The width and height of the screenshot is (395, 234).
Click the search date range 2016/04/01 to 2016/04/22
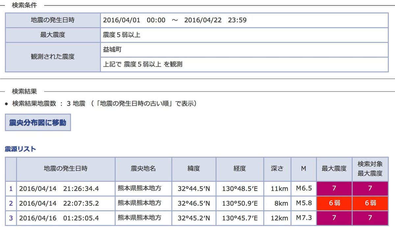coord(175,20)
